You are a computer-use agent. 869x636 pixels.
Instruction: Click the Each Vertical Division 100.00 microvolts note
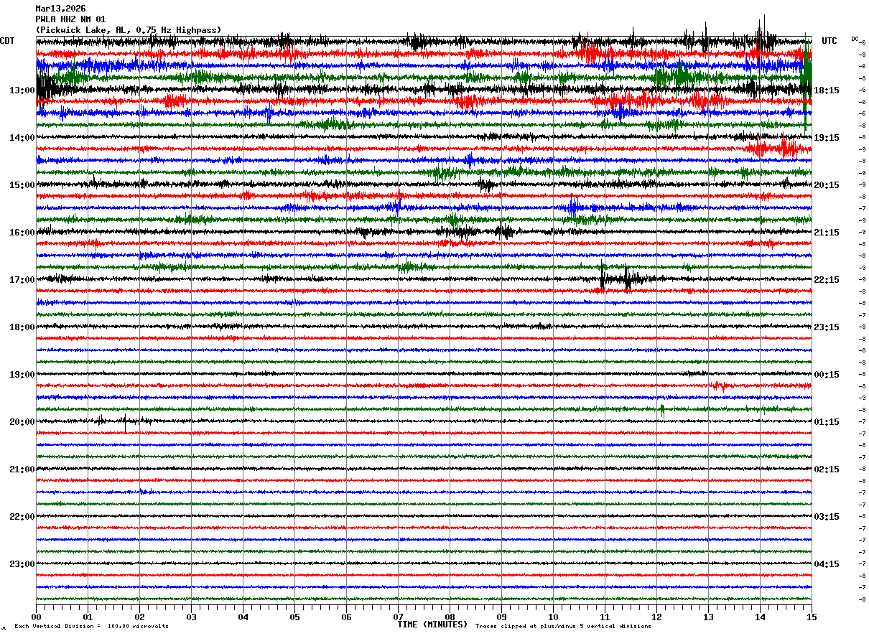(x=92, y=627)
